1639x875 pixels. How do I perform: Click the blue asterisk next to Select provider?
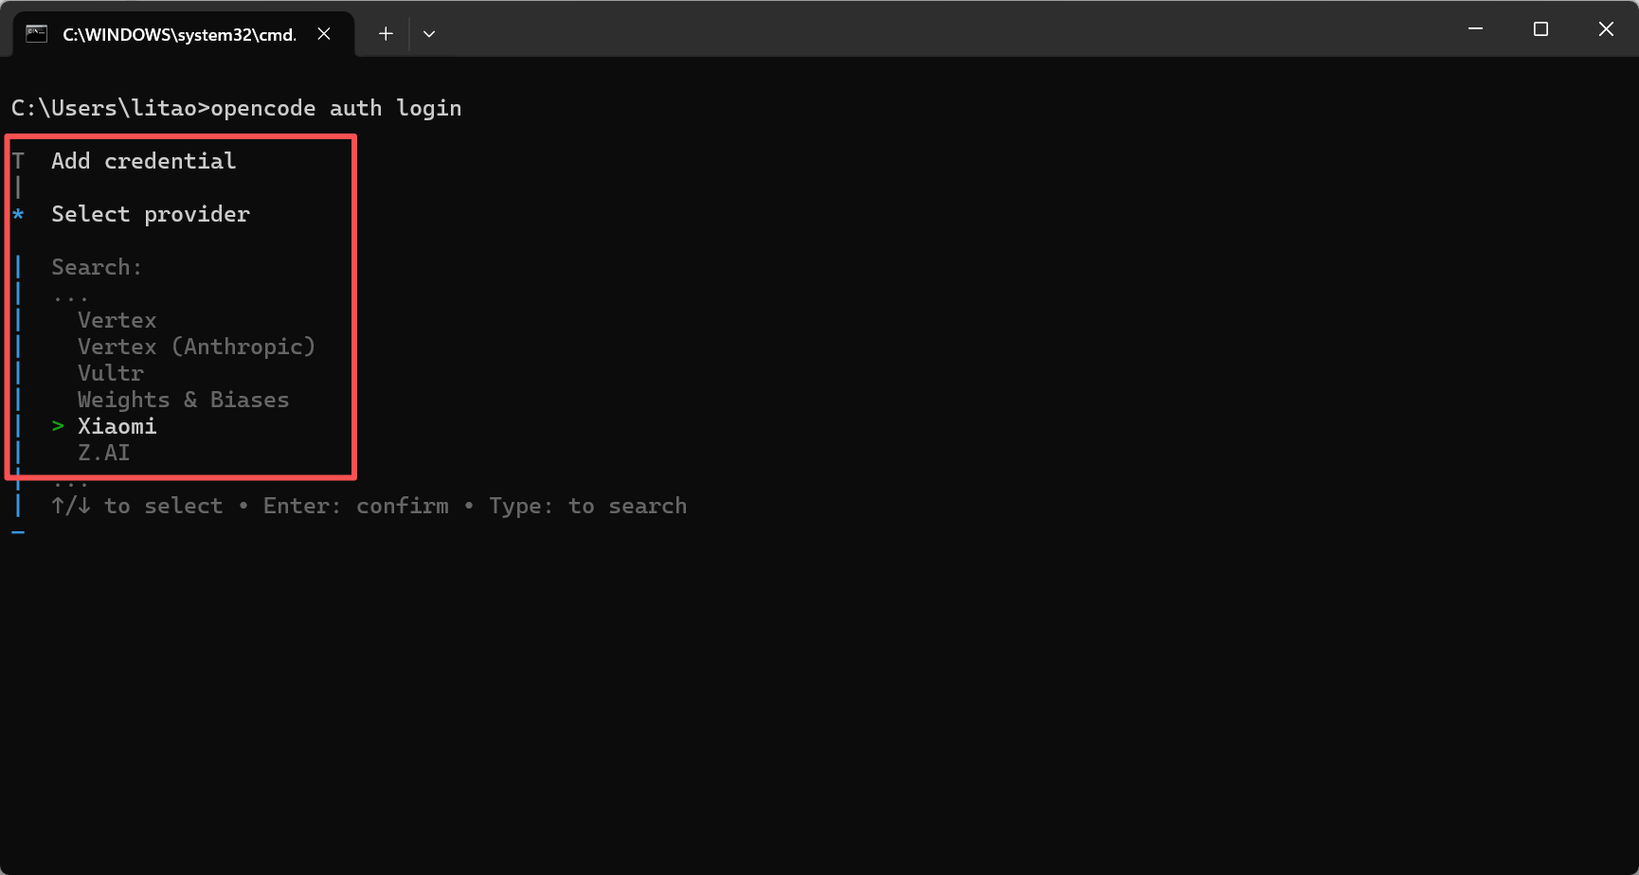pyautogui.click(x=18, y=215)
